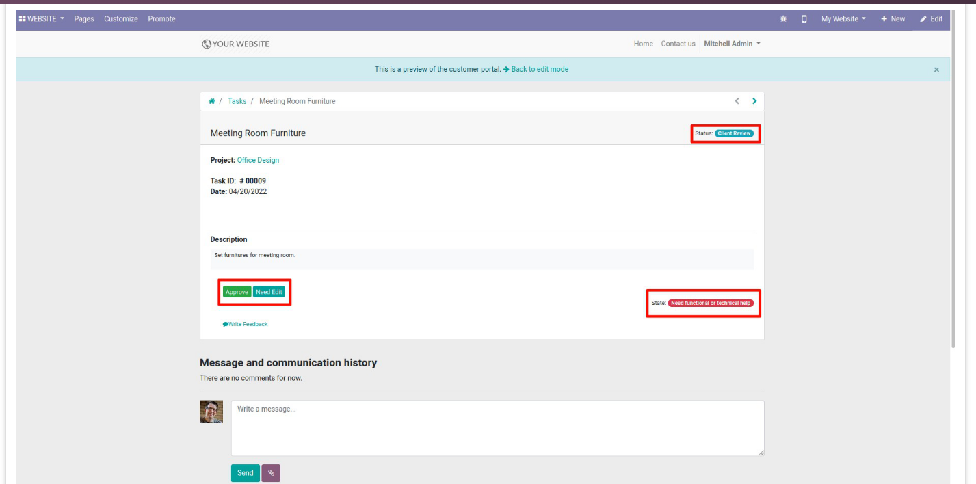Click the Back to edit mode link
Screen dimensions: 976x484
[x=540, y=69]
